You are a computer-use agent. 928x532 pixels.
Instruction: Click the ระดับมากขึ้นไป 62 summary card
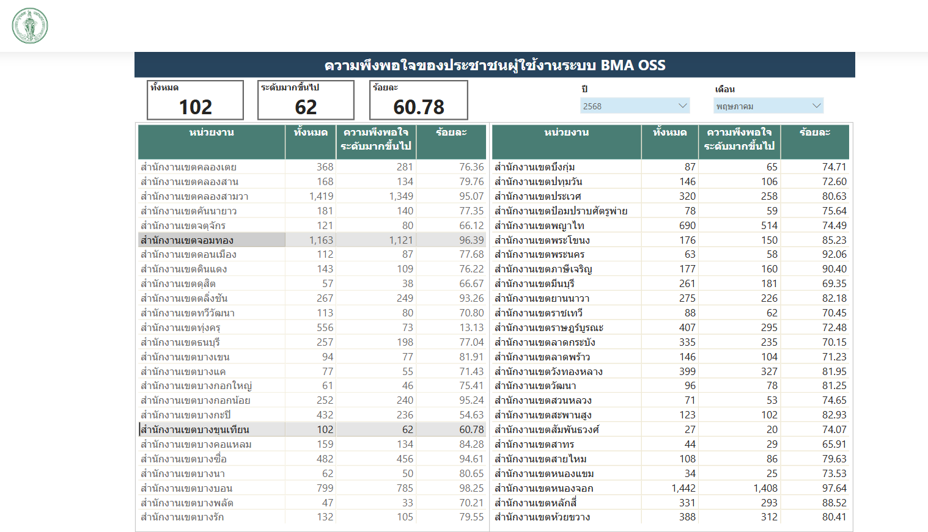[306, 100]
